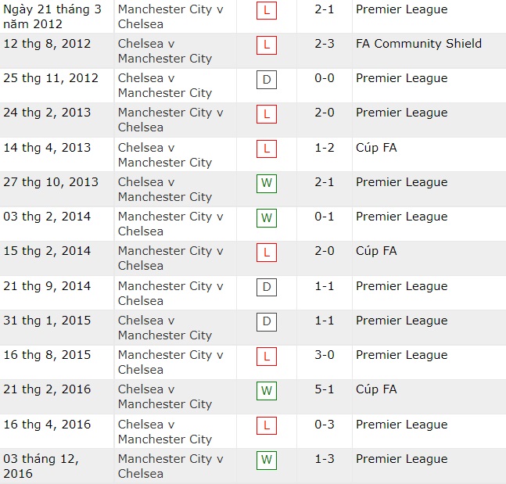Click the L result icon for 16 thg 8, 2015
Screen dimensions: 506x484
(267, 357)
